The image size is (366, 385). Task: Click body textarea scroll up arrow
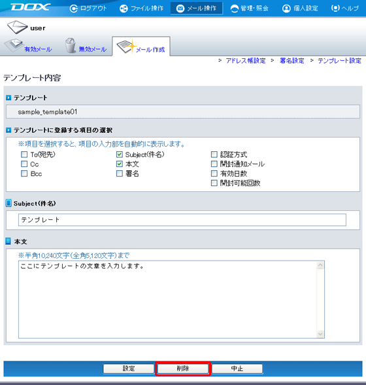(320, 265)
